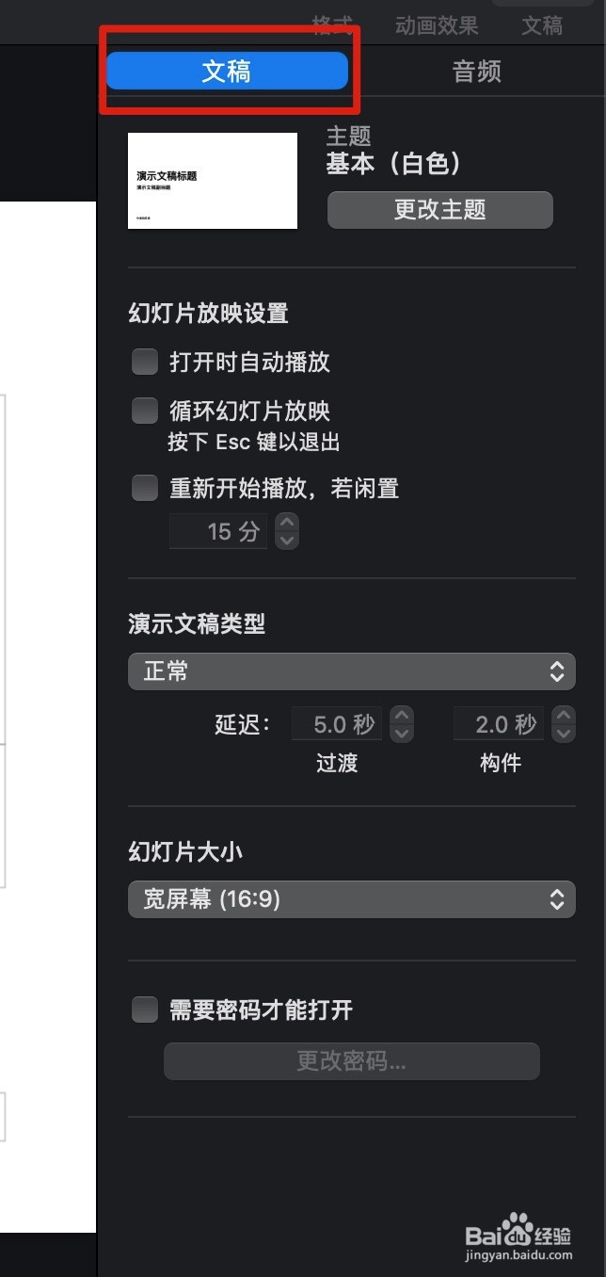The image size is (606, 1277).
Task: Open the 演示文稿类型 dropdown showing 正常
Action: pos(352,671)
